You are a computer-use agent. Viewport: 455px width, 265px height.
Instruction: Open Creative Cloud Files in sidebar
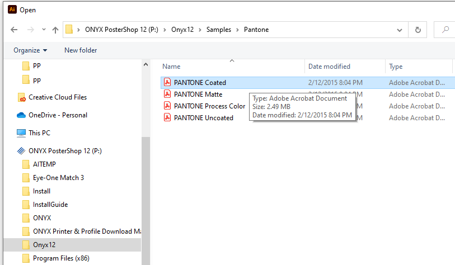coord(58,97)
